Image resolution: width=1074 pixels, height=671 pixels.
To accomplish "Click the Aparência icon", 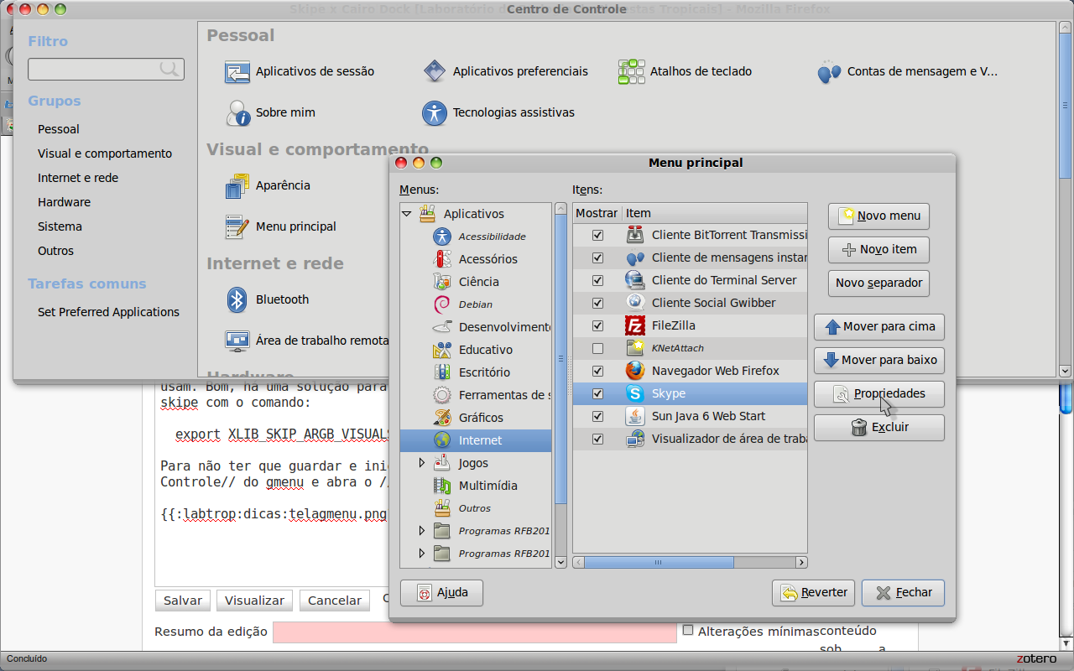I will (237, 186).
